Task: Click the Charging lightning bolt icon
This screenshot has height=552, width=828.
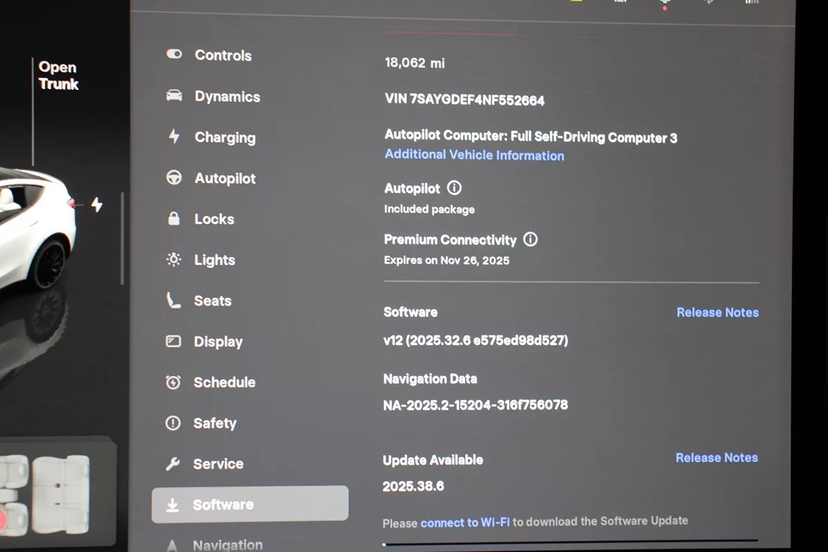Action: (174, 137)
